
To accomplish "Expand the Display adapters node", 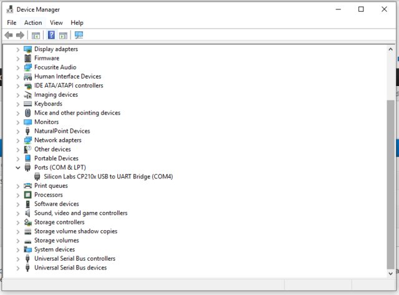I will coord(18,49).
